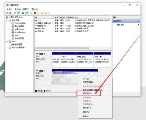Toggle the Show/Hide Console Tree toolbar icon

coord(19,13)
